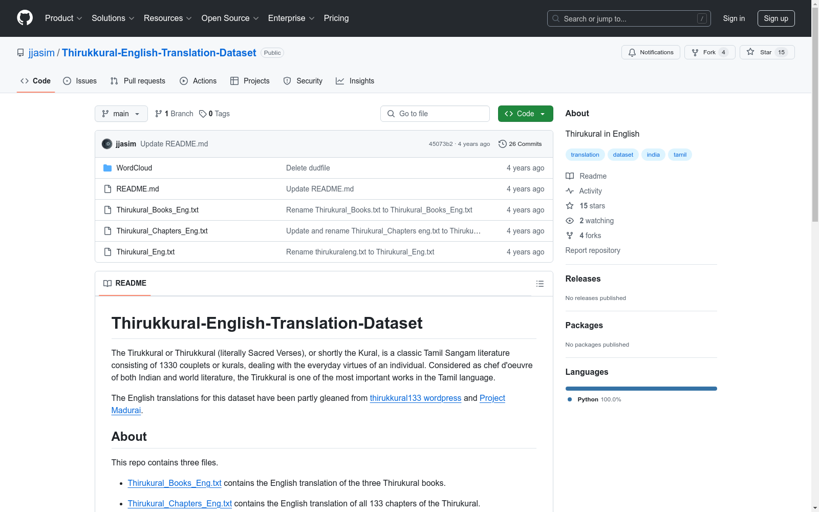Click the Sign up button
Viewport: 819px width, 512px height.
[x=776, y=18]
